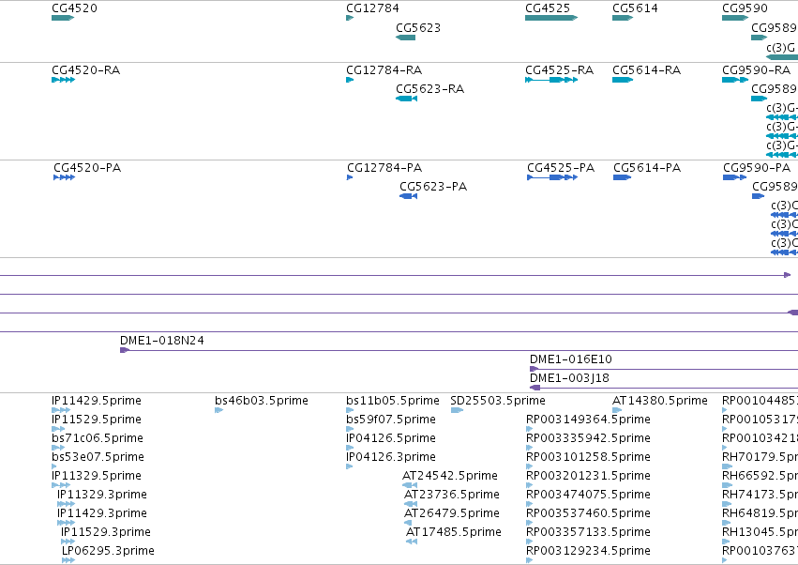The height and width of the screenshot is (565, 798).
Task: Click the CG12784-RA transcript label
Action: [x=384, y=69]
